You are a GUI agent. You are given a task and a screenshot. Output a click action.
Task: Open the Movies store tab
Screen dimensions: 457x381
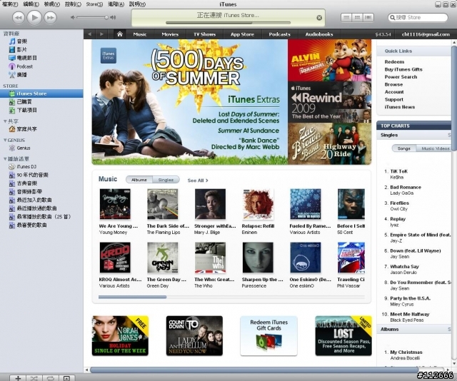tap(170, 34)
